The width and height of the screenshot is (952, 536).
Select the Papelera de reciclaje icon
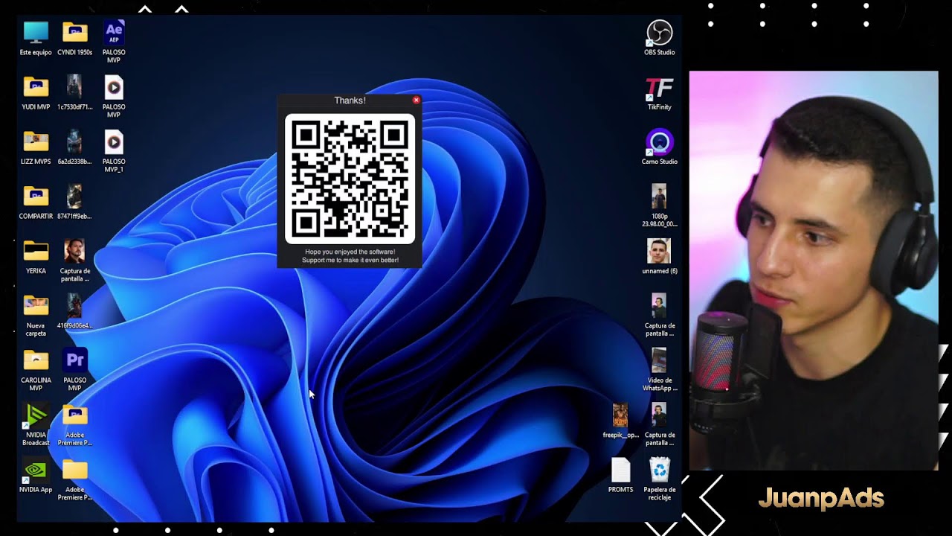click(660, 479)
